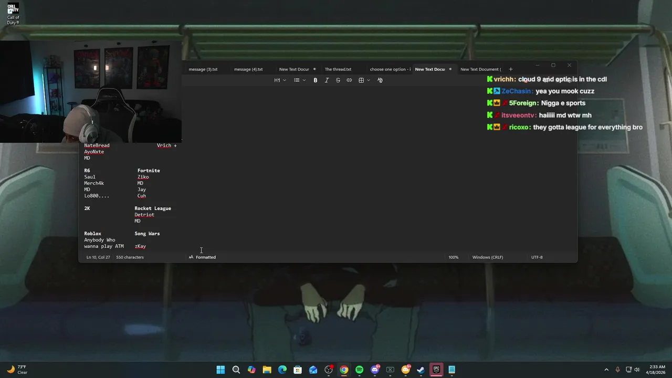
Task: Open Steam from the taskbar
Action: click(421, 370)
